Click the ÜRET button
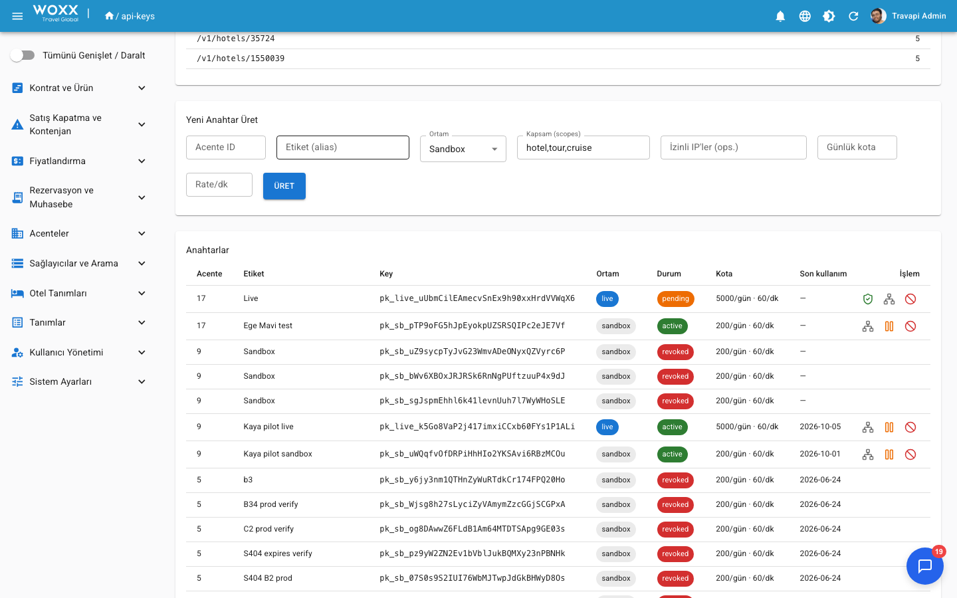The height and width of the screenshot is (598, 957). pos(284,186)
